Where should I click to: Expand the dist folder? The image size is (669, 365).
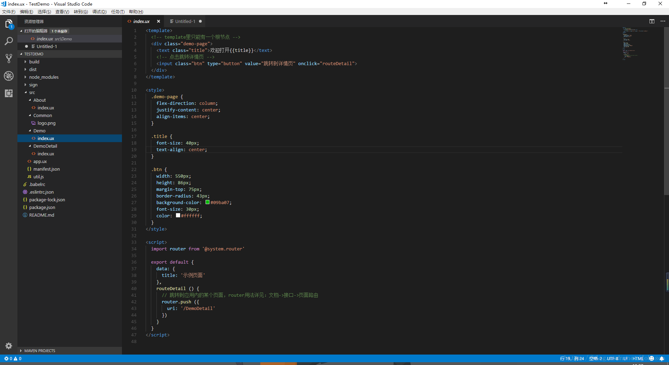click(x=25, y=69)
